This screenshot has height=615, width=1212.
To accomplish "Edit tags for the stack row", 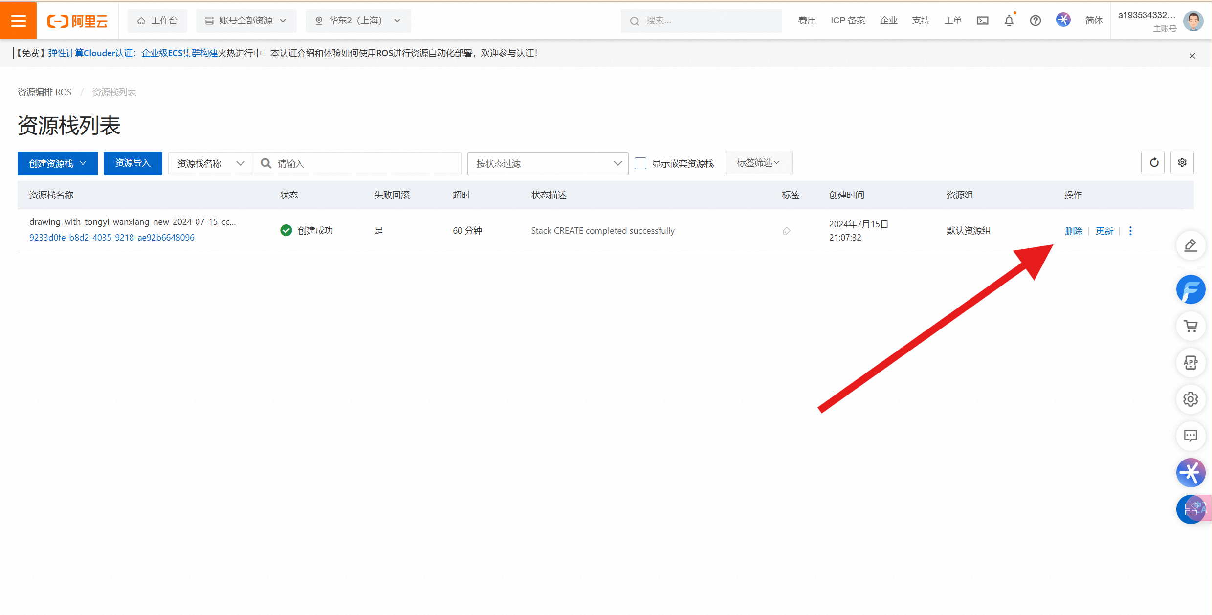I will click(786, 231).
